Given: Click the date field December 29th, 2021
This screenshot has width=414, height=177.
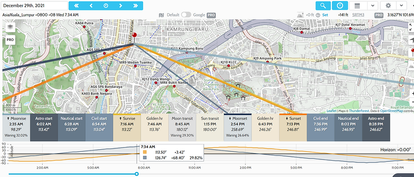Looking at the screenshot, I should pyautogui.click(x=35, y=5).
